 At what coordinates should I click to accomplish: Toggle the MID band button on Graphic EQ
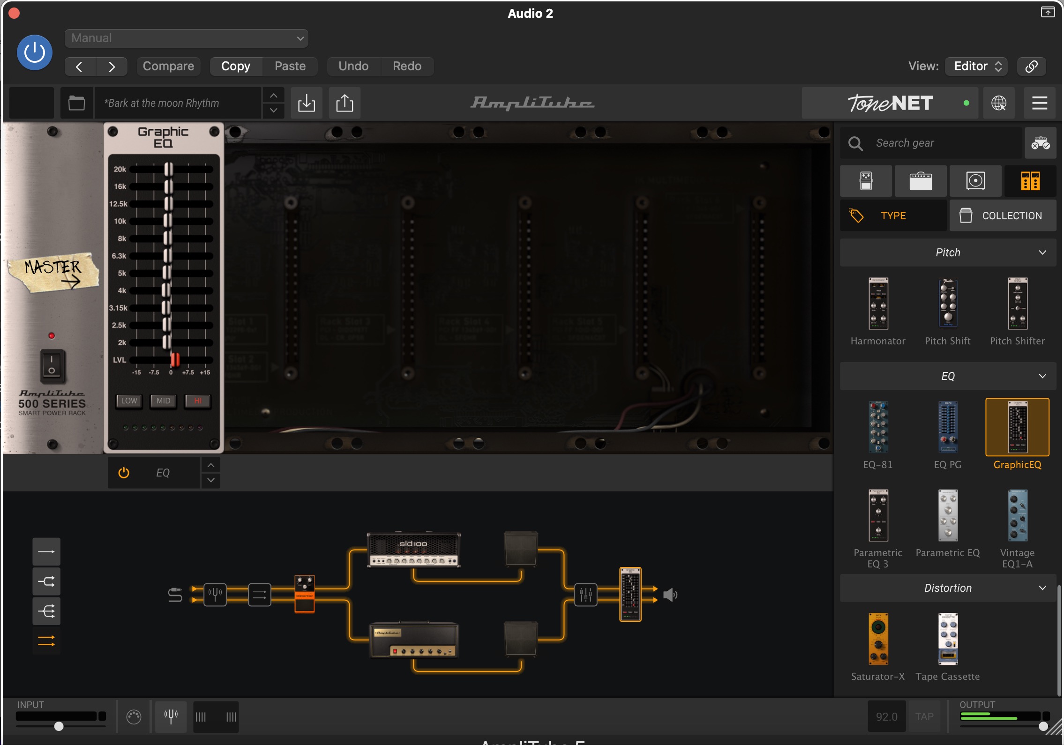click(163, 401)
